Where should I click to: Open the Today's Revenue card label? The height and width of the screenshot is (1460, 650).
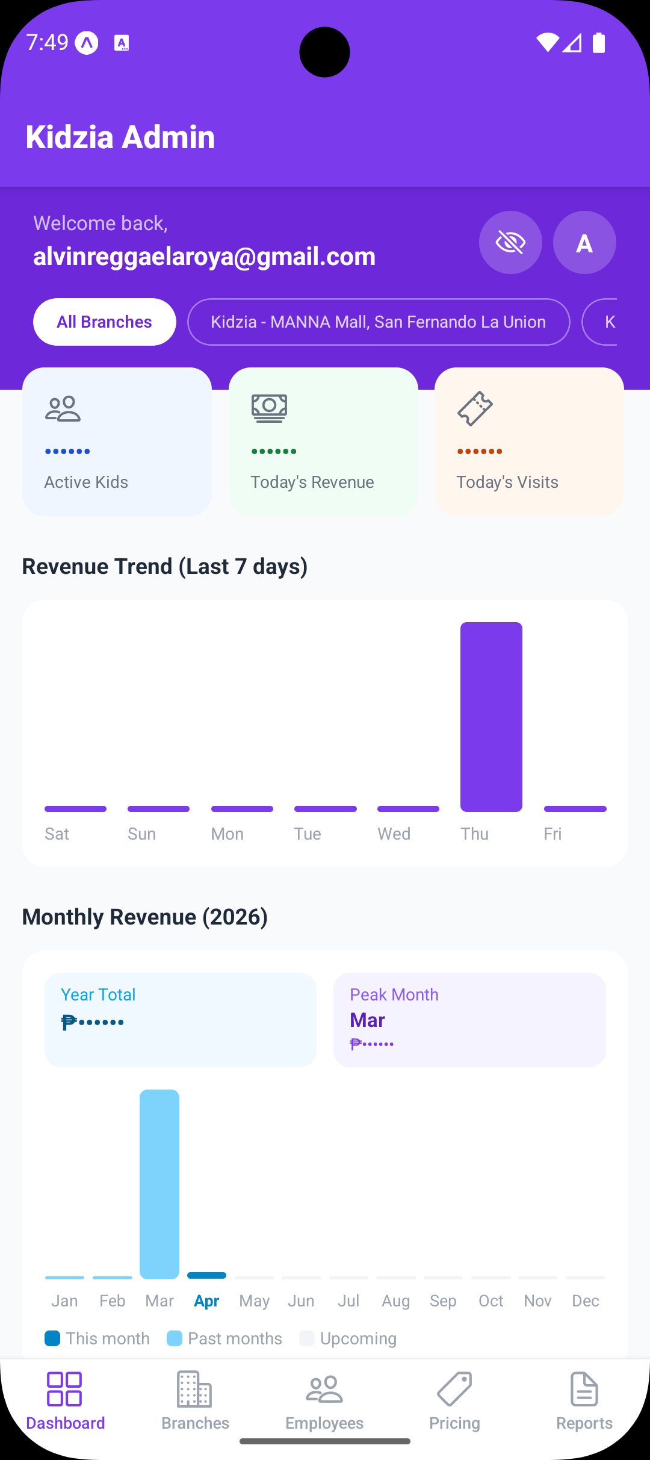tap(312, 482)
